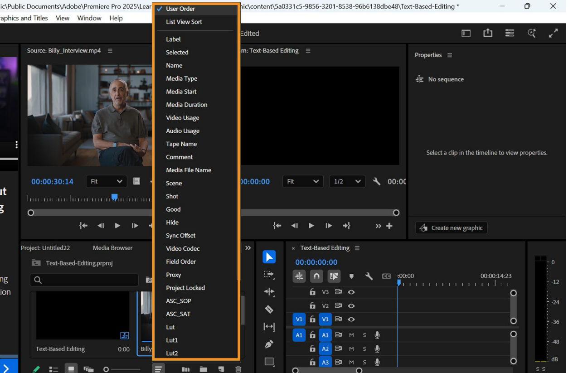Click the Delete trash icon in the Project panel
Viewport: 578px width, 373px height.
[238, 369]
